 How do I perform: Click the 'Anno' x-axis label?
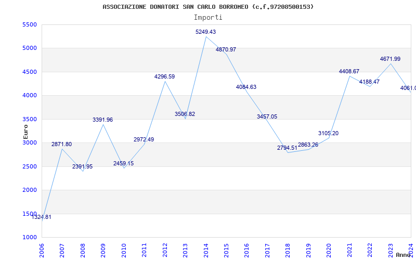[404, 255]
